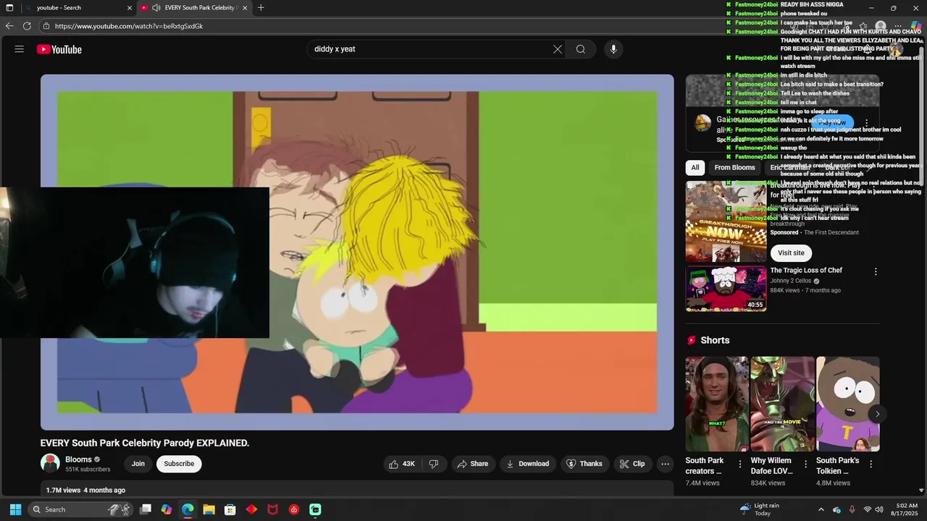Dislike the video with thumbs down

[x=434, y=464]
